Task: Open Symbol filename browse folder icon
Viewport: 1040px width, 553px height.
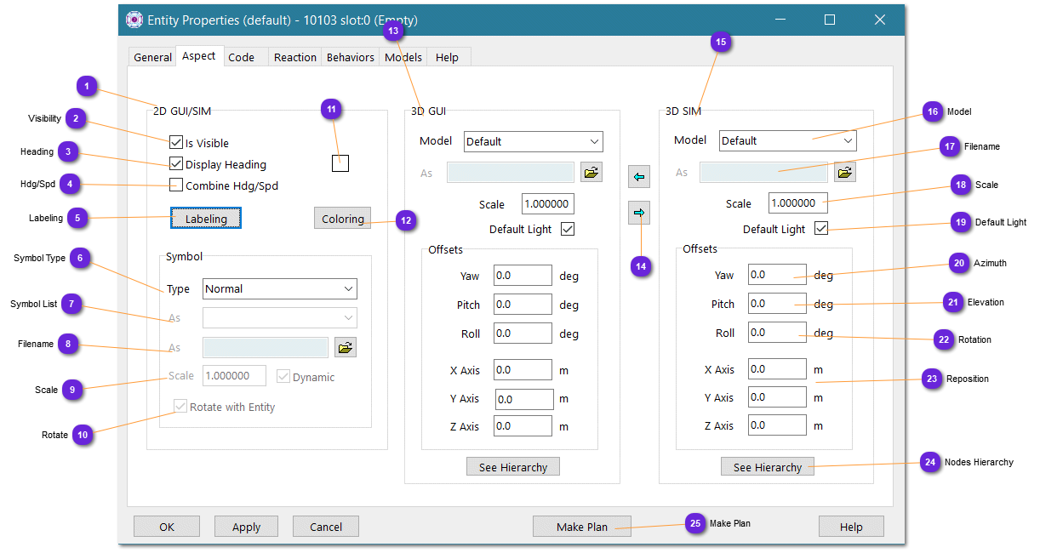Action: pos(345,347)
